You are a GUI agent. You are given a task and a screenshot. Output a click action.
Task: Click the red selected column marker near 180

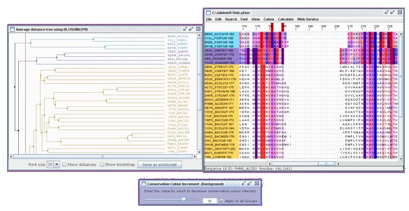[x=272, y=27]
